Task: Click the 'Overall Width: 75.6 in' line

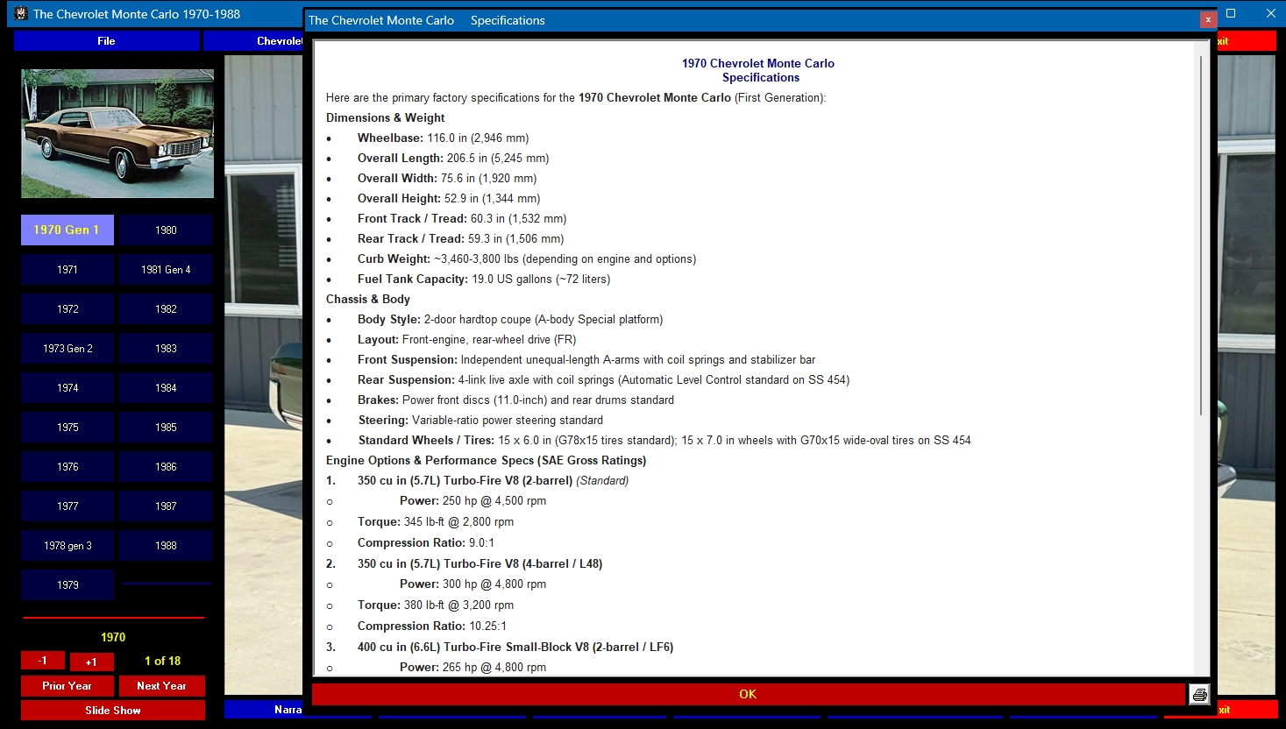Action: [447, 178]
